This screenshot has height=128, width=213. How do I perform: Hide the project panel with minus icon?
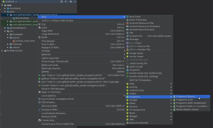click(75, 2)
